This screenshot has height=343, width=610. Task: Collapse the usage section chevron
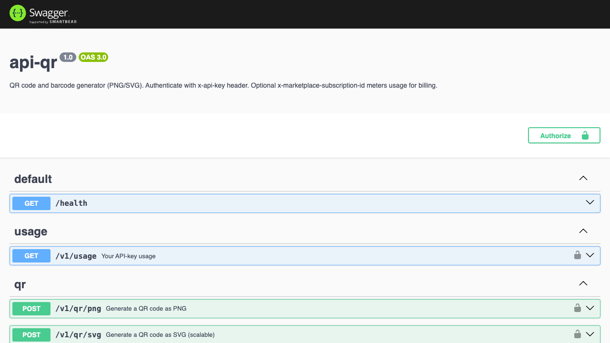point(583,231)
